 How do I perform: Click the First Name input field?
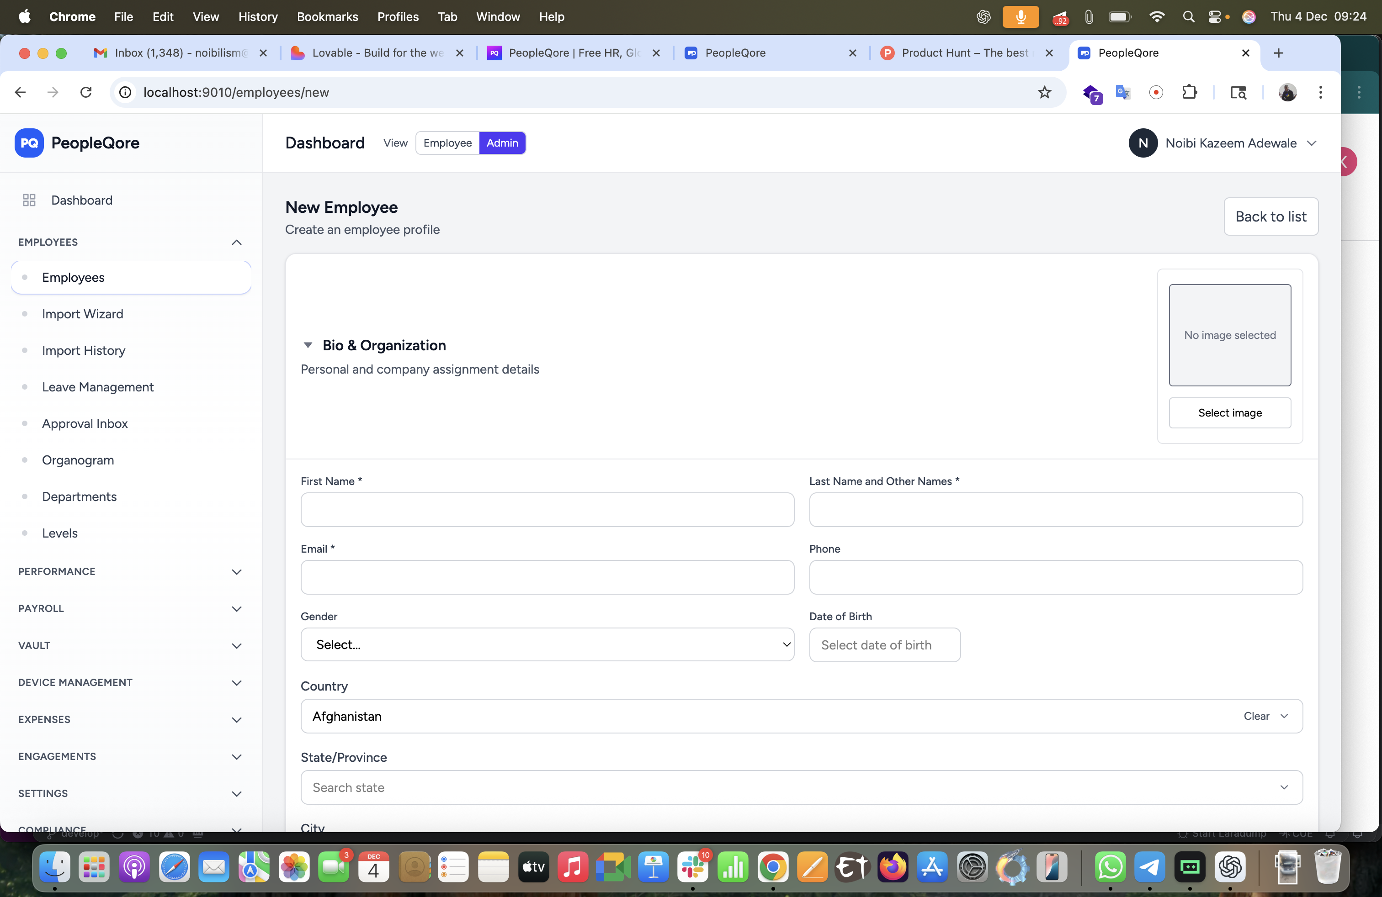pos(547,509)
